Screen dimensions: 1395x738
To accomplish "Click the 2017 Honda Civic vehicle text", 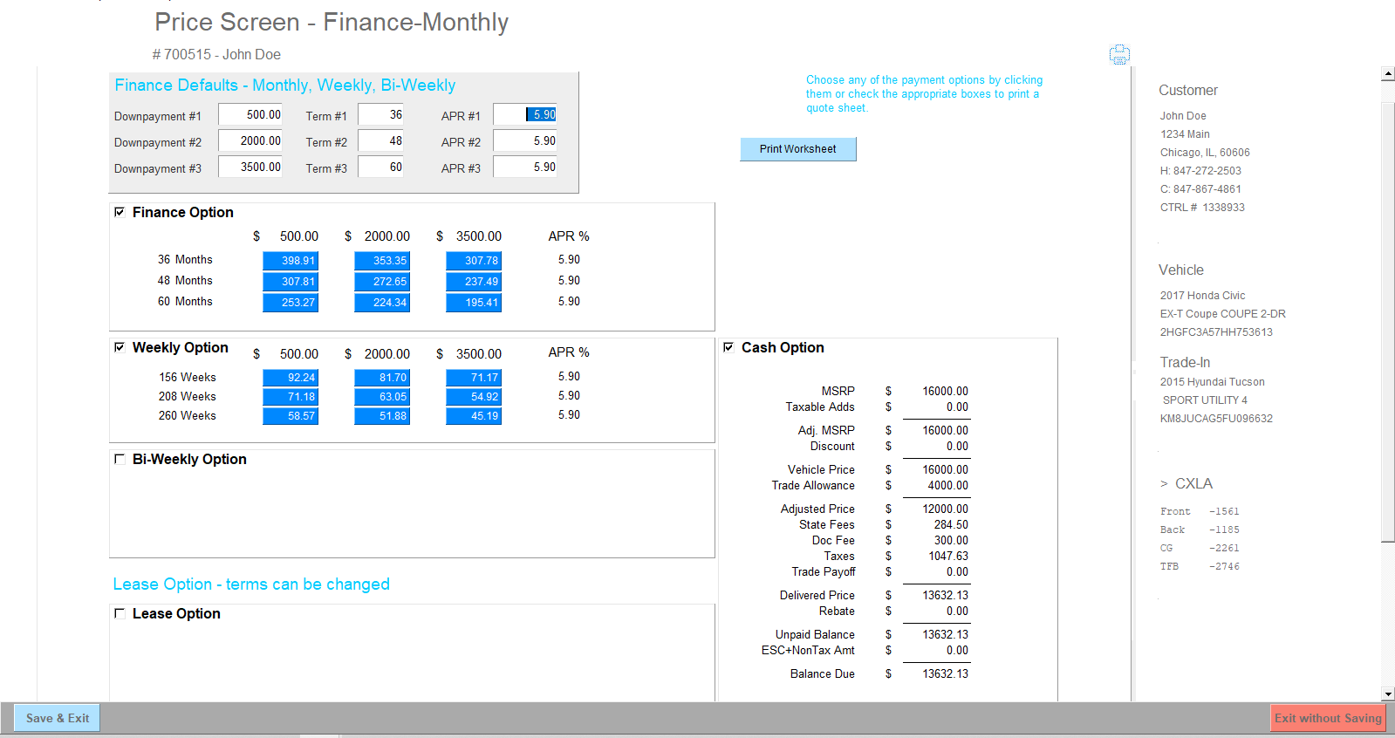I will (x=1202, y=296).
